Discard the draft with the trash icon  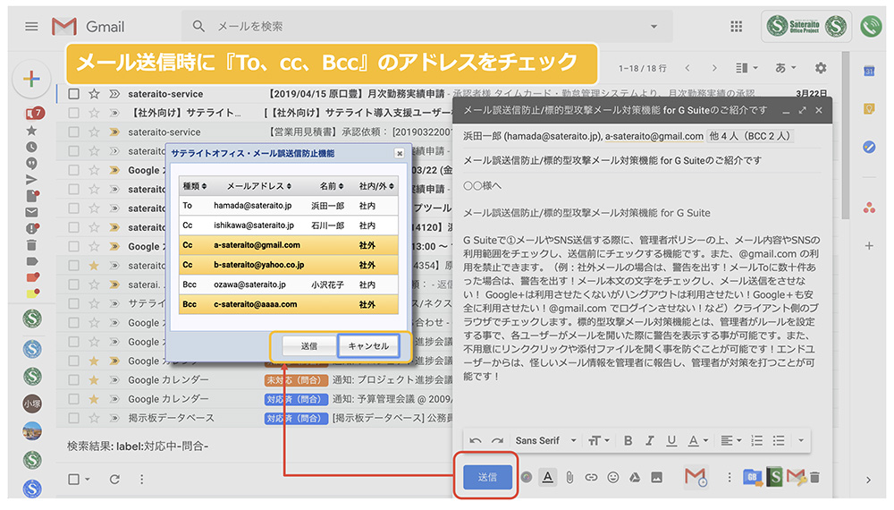pos(814,478)
